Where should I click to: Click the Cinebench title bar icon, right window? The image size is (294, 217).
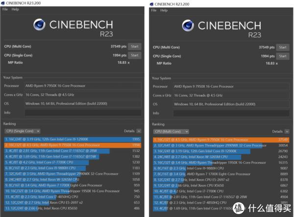pos(152,4)
